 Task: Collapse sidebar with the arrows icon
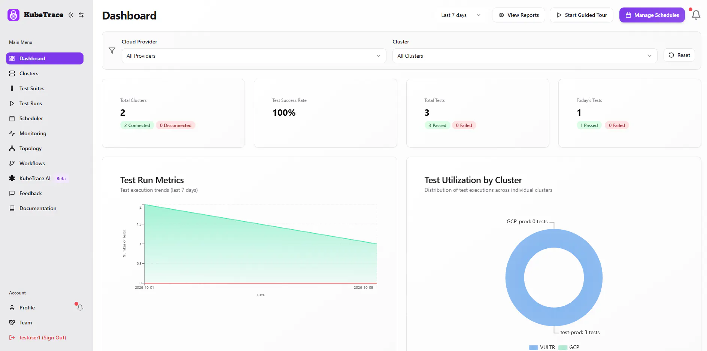pyautogui.click(x=81, y=15)
